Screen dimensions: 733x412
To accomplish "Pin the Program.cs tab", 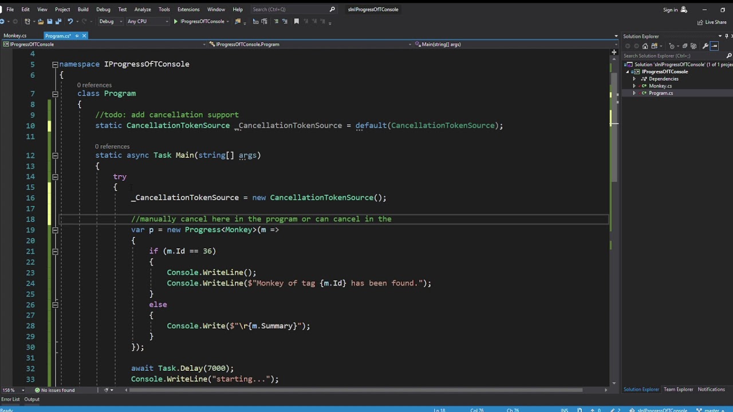I will [77, 35].
